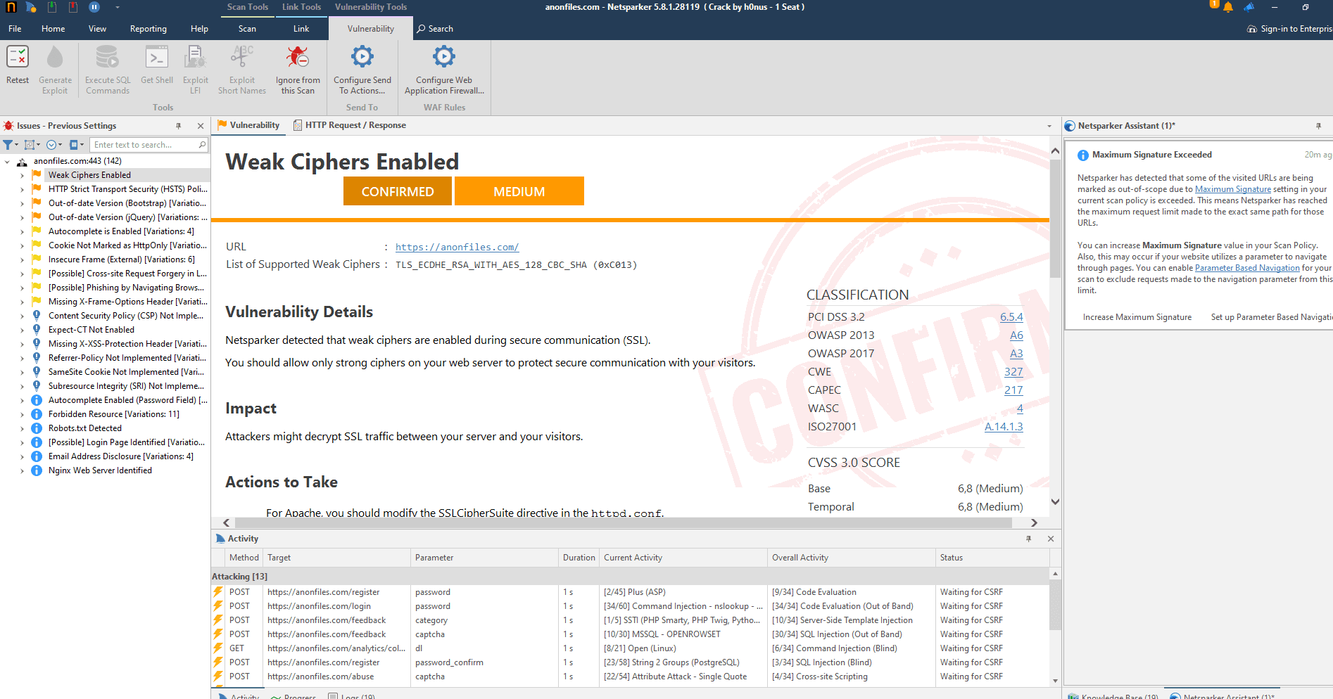
Task: Open the https://anonfiles.com/ URL link
Action: coord(457,248)
